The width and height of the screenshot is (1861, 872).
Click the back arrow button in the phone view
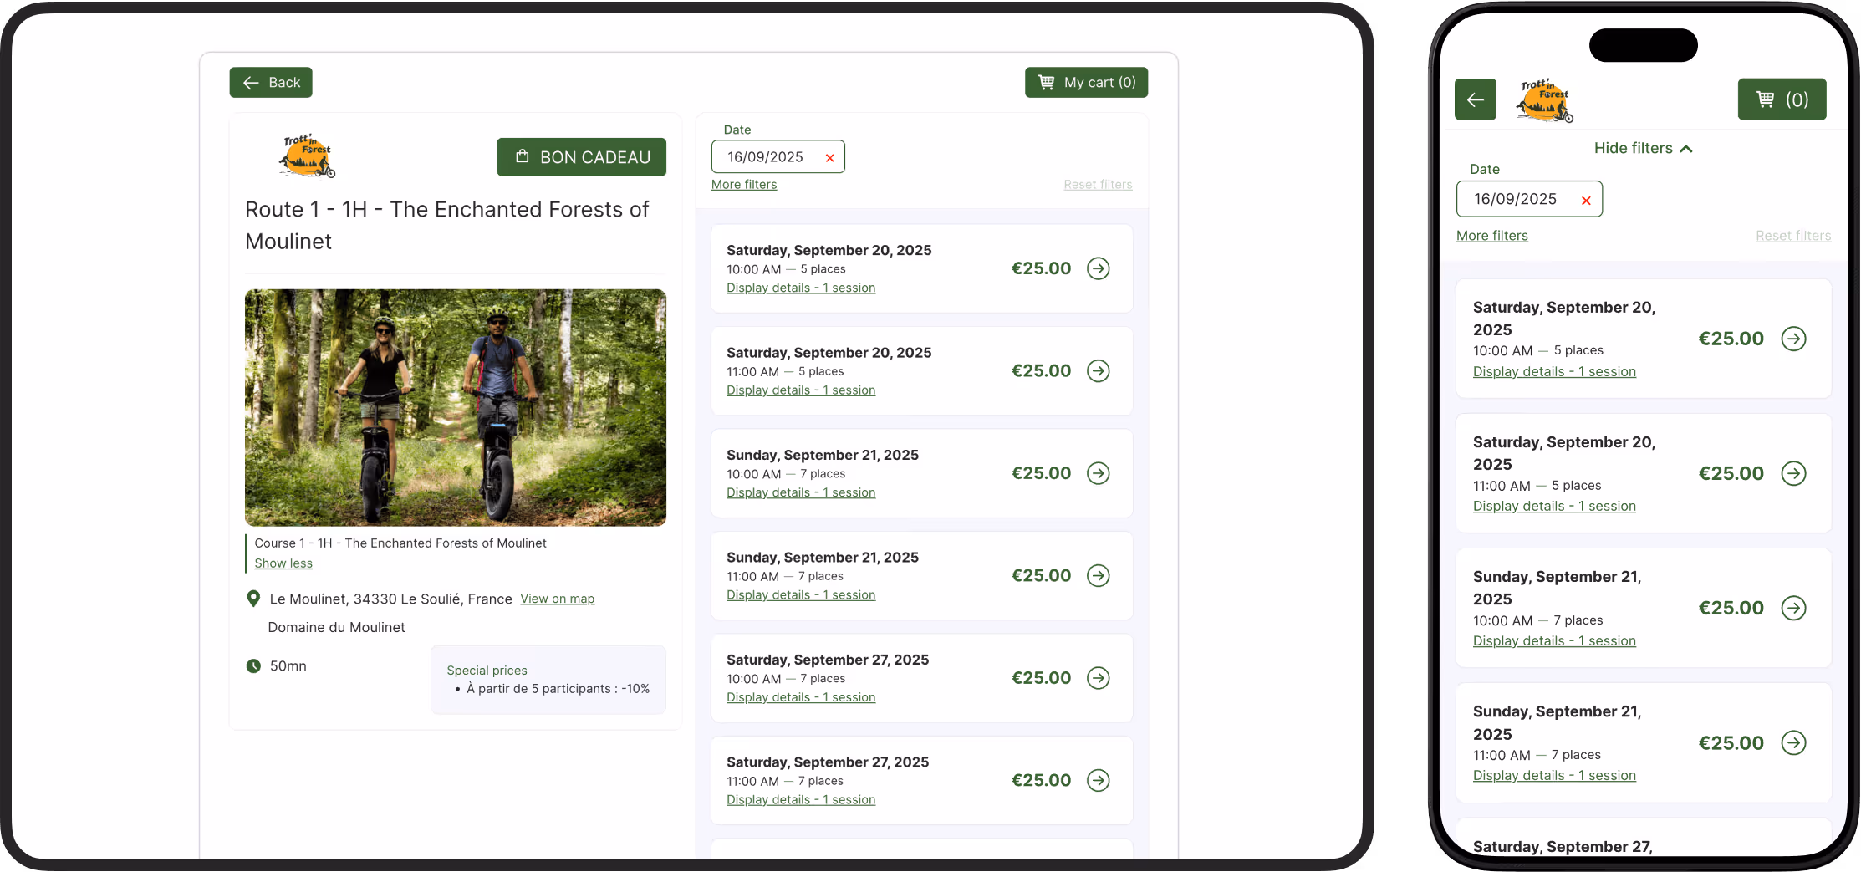pos(1476,100)
